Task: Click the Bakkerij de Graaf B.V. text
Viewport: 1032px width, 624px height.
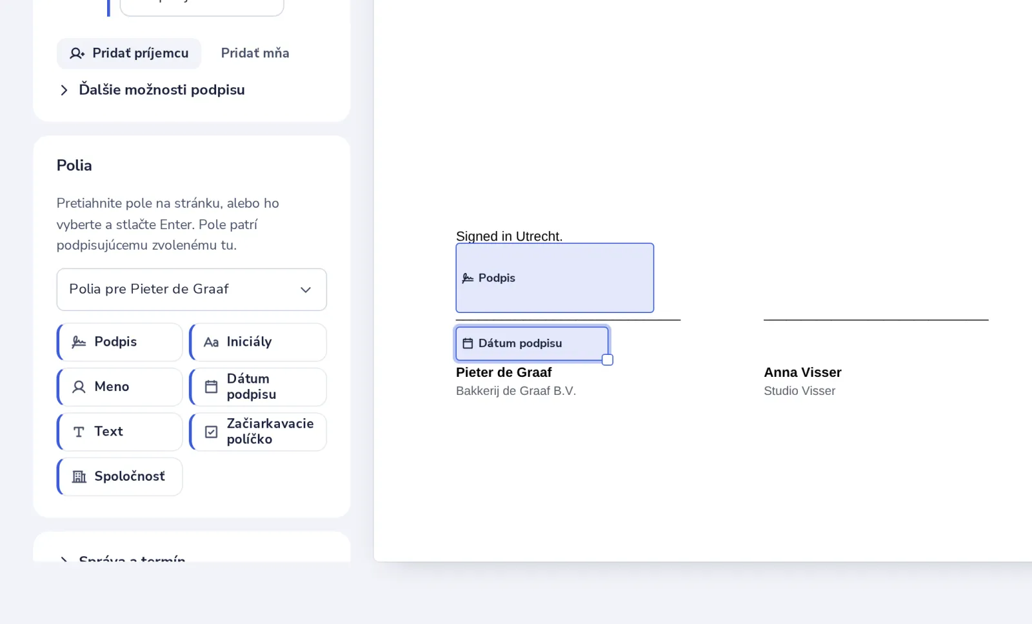Action: [x=516, y=391]
